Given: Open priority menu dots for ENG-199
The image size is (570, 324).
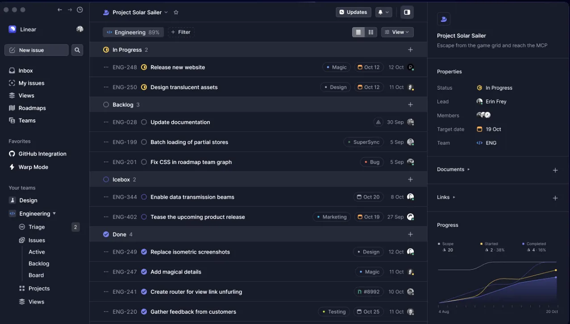Looking at the screenshot, I should click(x=106, y=142).
